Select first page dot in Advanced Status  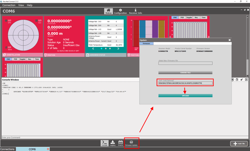point(101,48)
